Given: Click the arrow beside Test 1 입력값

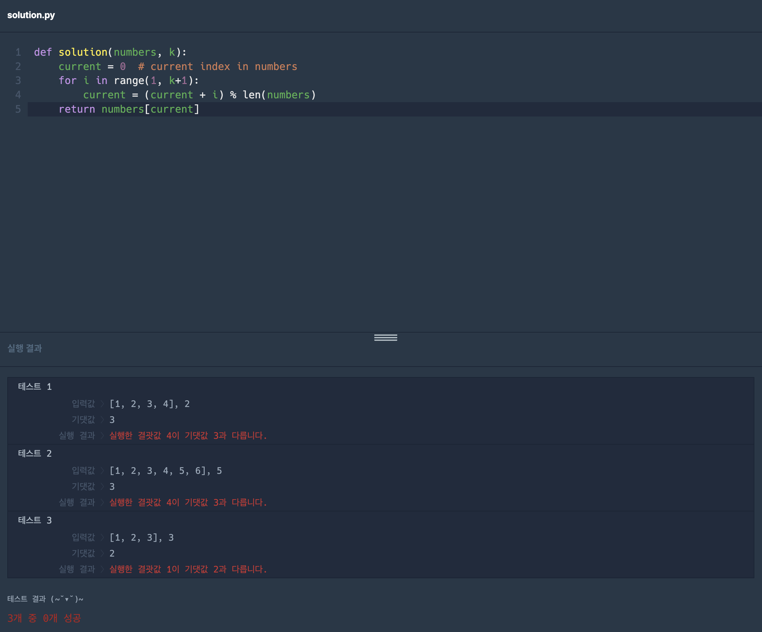Looking at the screenshot, I should click(x=102, y=404).
